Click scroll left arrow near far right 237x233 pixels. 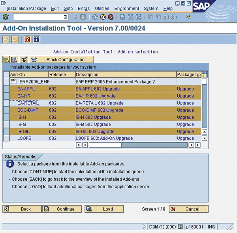click(x=191, y=145)
